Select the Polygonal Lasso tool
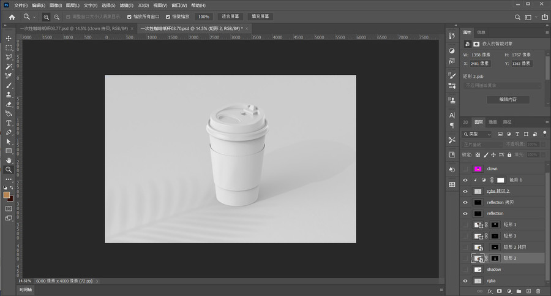The width and height of the screenshot is (551, 296). (9, 57)
